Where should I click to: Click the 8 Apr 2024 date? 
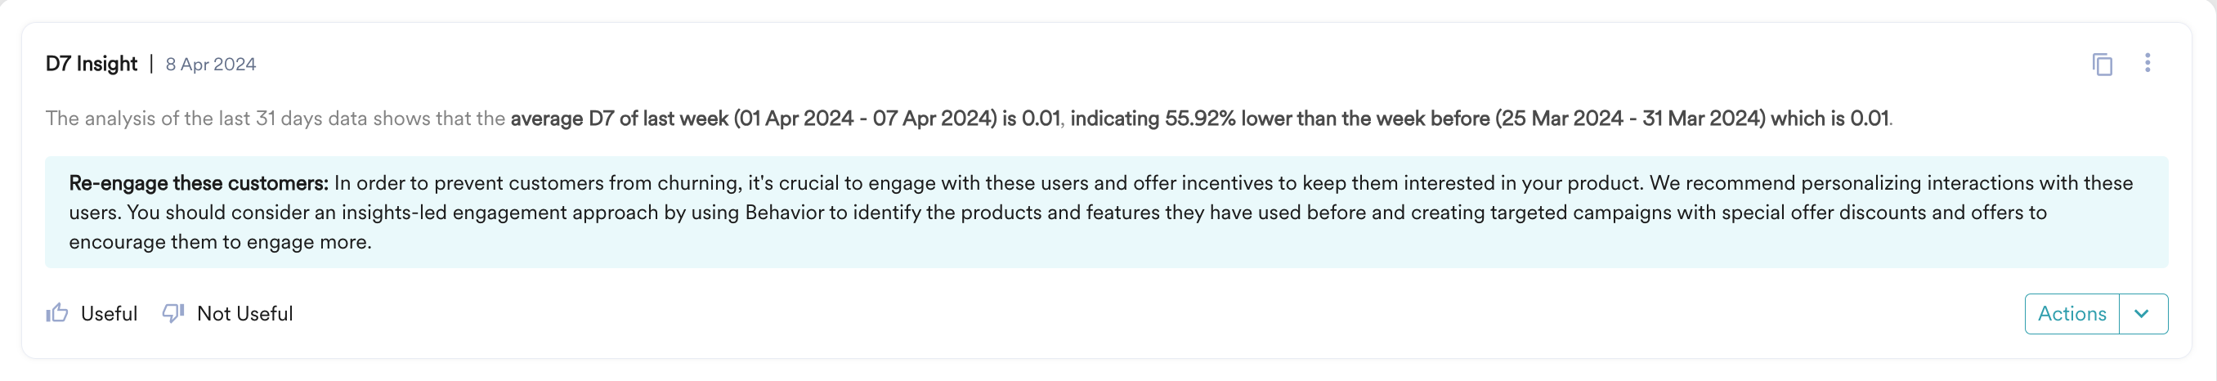tap(211, 65)
